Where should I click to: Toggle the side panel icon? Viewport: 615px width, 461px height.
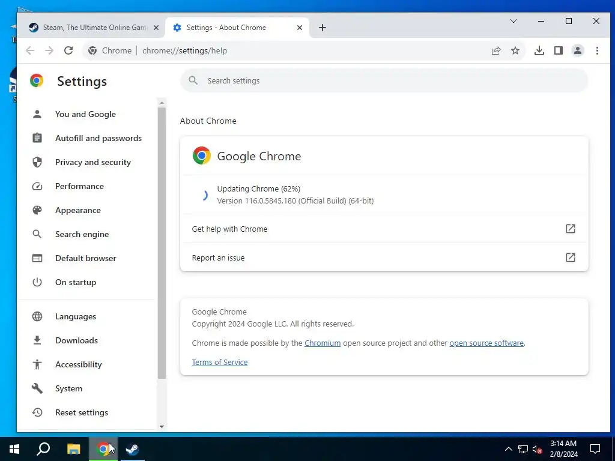click(558, 50)
